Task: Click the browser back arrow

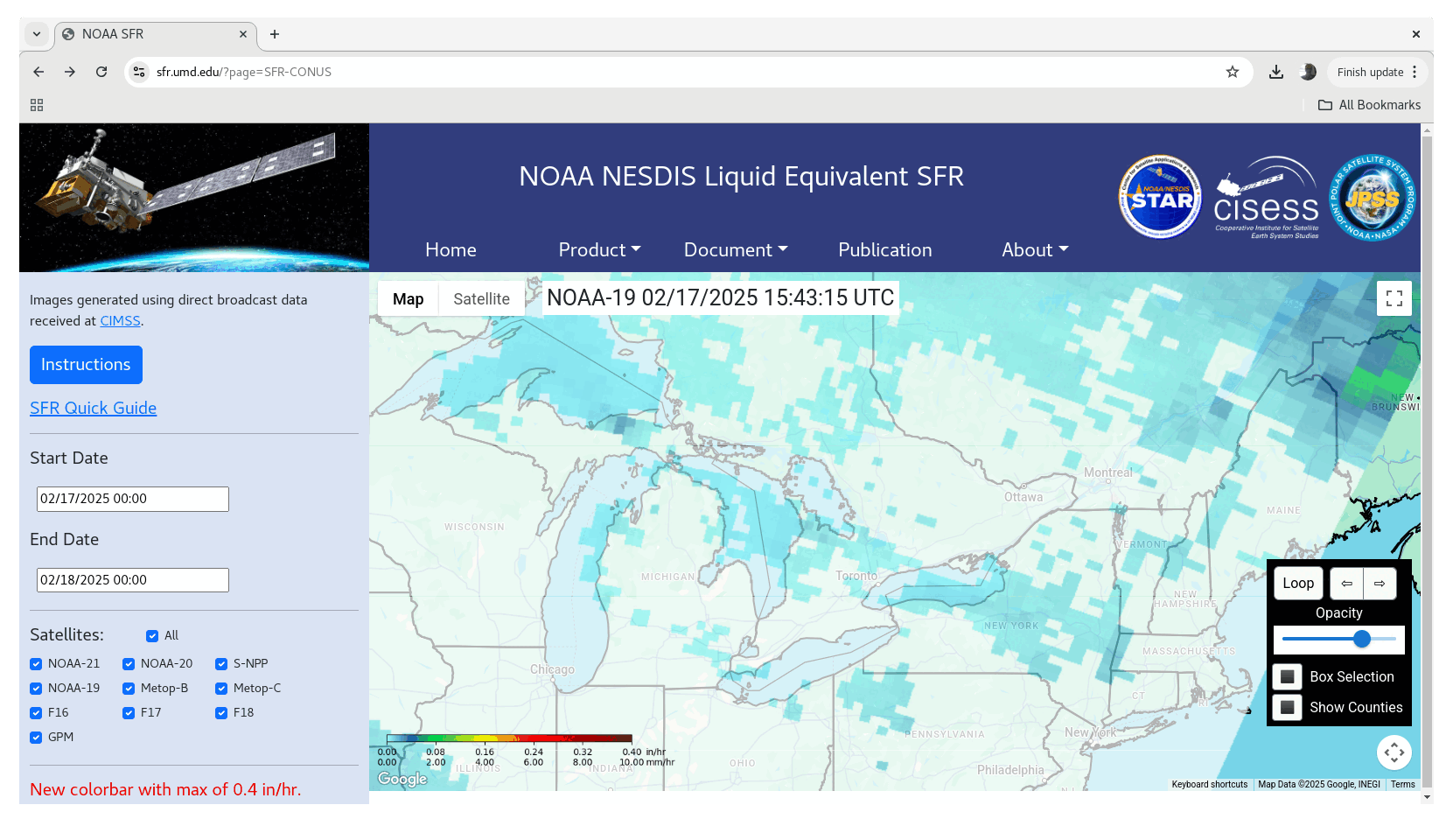Action: (38, 72)
